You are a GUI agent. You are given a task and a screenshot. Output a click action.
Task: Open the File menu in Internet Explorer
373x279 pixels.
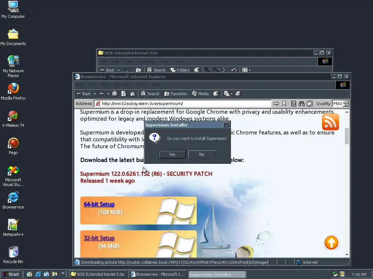(x=80, y=85)
